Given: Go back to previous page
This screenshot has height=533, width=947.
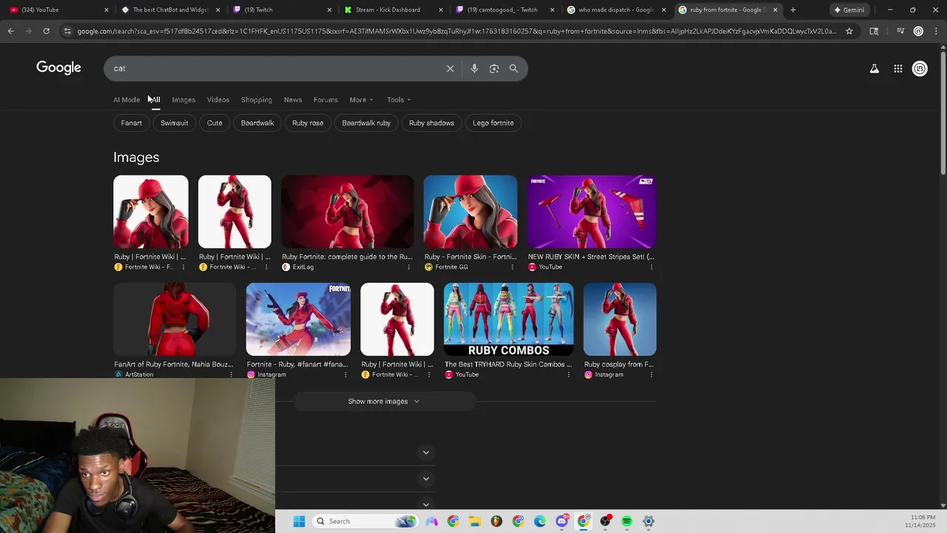Looking at the screenshot, I should click(x=10, y=31).
